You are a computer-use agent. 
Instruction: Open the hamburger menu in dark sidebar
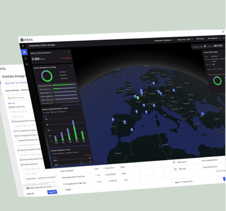[23, 46]
